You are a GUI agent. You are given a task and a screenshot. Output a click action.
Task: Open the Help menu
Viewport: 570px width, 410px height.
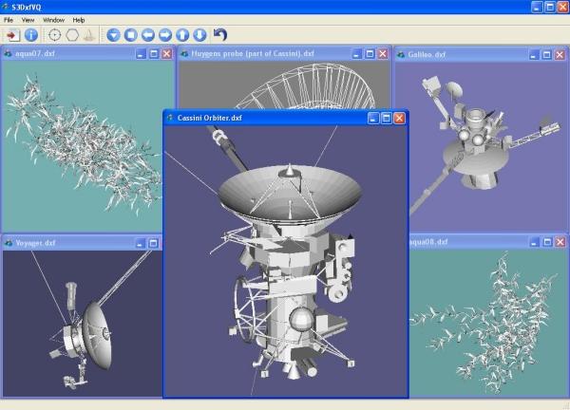pos(79,20)
